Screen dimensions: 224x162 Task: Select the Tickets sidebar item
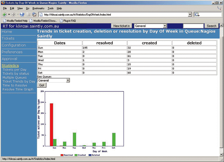click(x=8, y=38)
